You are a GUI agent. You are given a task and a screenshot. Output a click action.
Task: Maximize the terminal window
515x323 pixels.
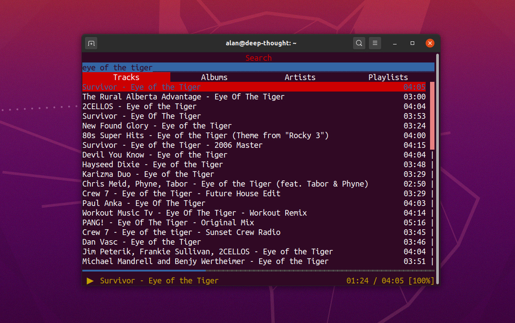point(412,43)
